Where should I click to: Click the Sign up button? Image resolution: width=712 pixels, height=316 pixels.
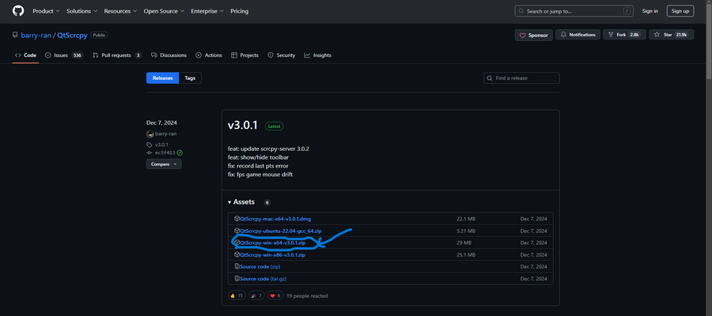pos(680,11)
